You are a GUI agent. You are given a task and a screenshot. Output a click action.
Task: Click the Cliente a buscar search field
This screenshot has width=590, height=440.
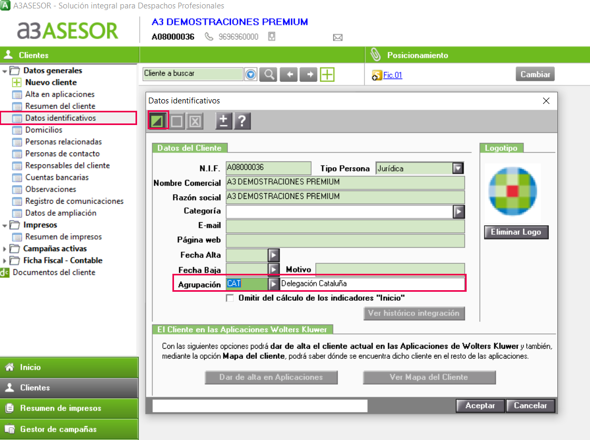pos(192,74)
